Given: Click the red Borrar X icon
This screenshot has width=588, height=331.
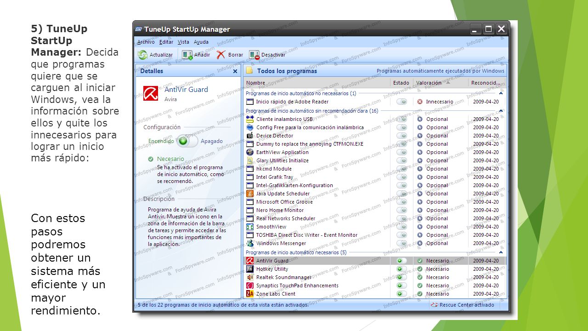Looking at the screenshot, I should coord(221,55).
